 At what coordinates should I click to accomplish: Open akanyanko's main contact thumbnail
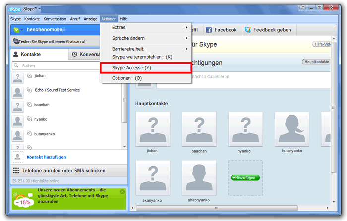click(x=153, y=178)
